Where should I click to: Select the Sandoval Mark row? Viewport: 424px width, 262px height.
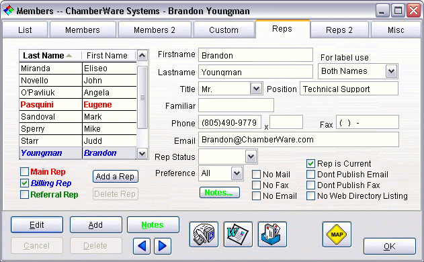tap(78, 116)
